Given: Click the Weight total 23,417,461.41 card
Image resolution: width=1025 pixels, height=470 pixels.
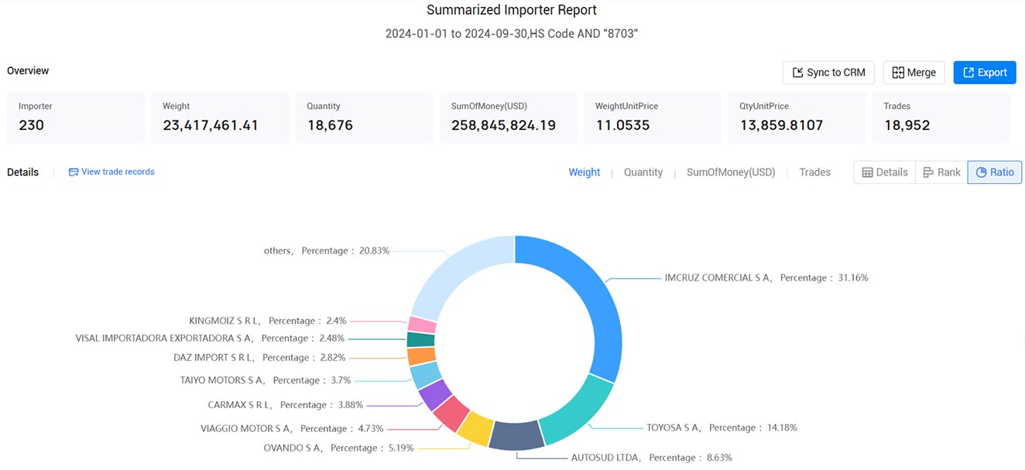Looking at the screenshot, I should tap(221, 117).
